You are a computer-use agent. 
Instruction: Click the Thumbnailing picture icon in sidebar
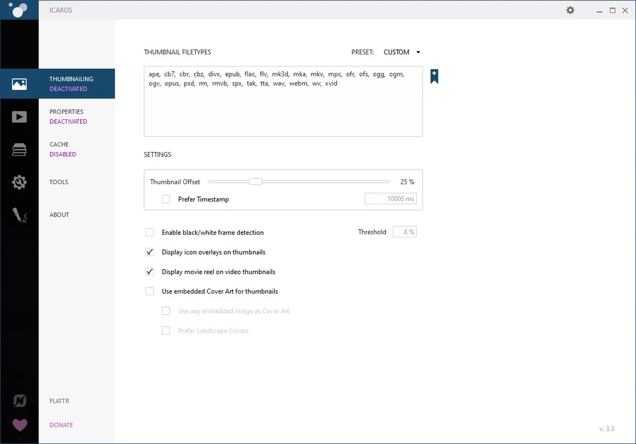click(19, 84)
